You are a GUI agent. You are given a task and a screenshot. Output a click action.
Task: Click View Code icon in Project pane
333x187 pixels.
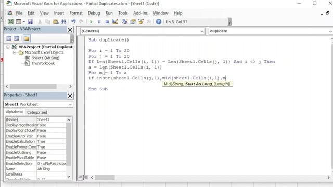(x=9, y=38)
